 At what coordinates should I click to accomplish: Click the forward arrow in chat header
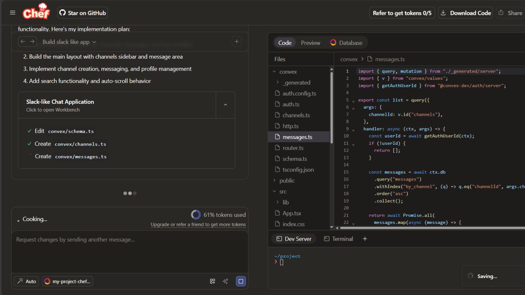coord(32,42)
